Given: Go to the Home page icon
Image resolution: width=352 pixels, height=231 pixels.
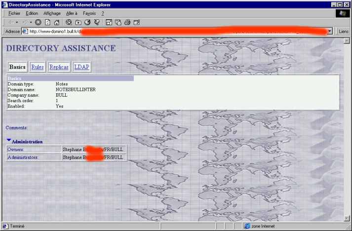Looking at the screenshot, I should [x=57, y=22].
